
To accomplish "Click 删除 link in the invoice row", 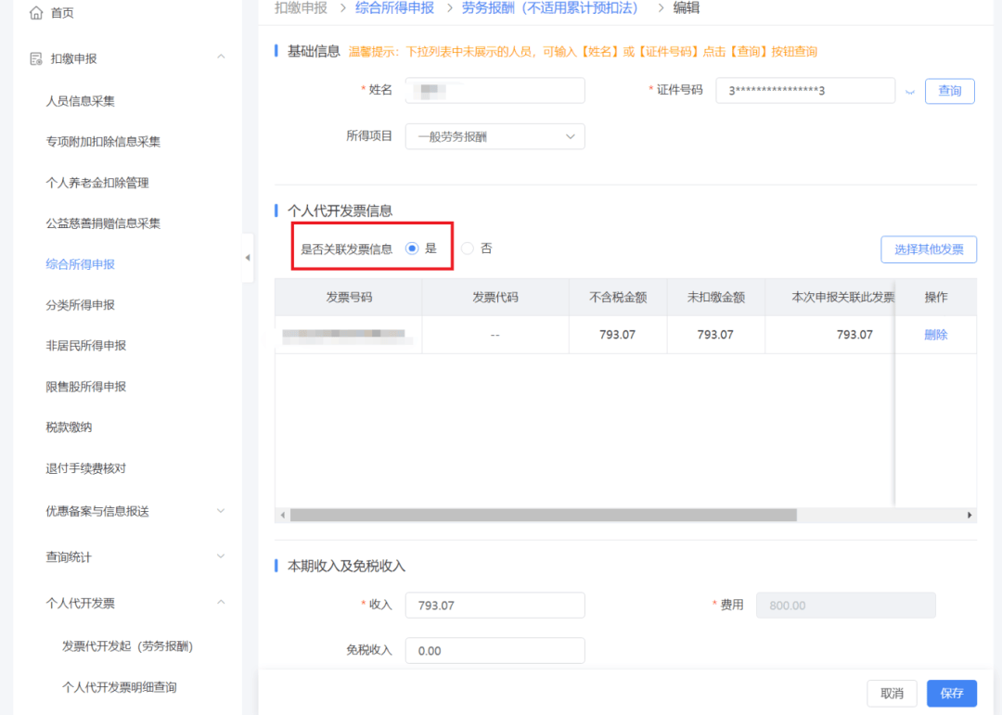I will click(935, 335).
